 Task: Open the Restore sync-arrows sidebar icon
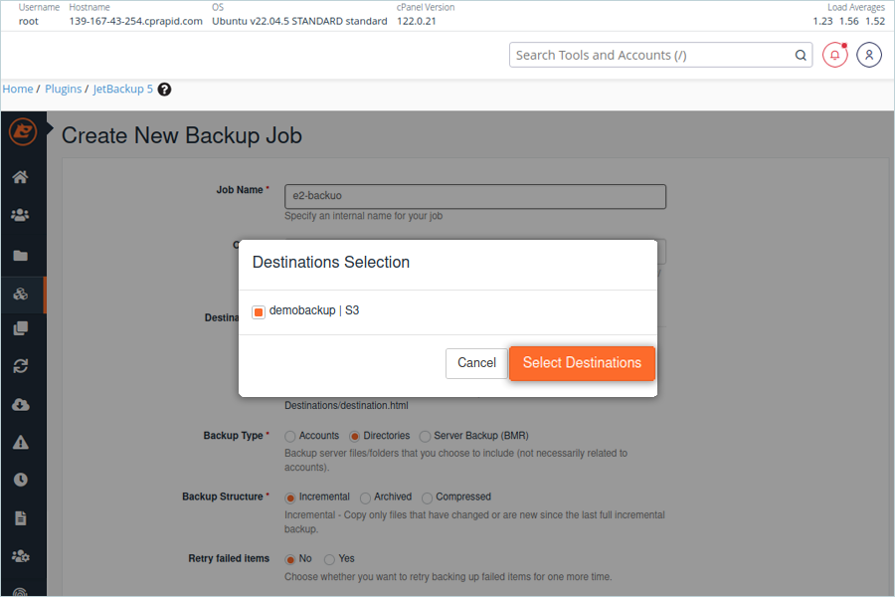click(21, 366)
